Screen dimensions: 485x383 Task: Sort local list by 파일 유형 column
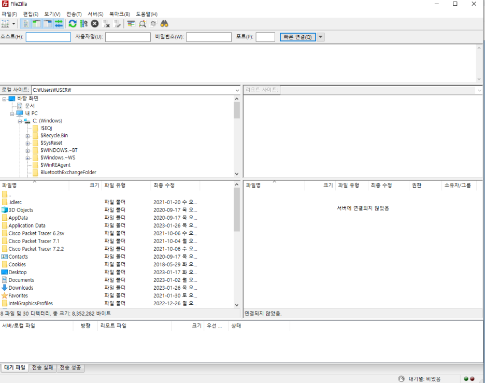(126, 185)
